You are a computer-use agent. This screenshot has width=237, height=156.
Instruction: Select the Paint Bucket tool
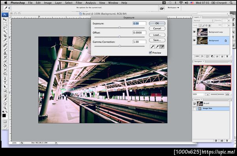[x=5, y=66]
